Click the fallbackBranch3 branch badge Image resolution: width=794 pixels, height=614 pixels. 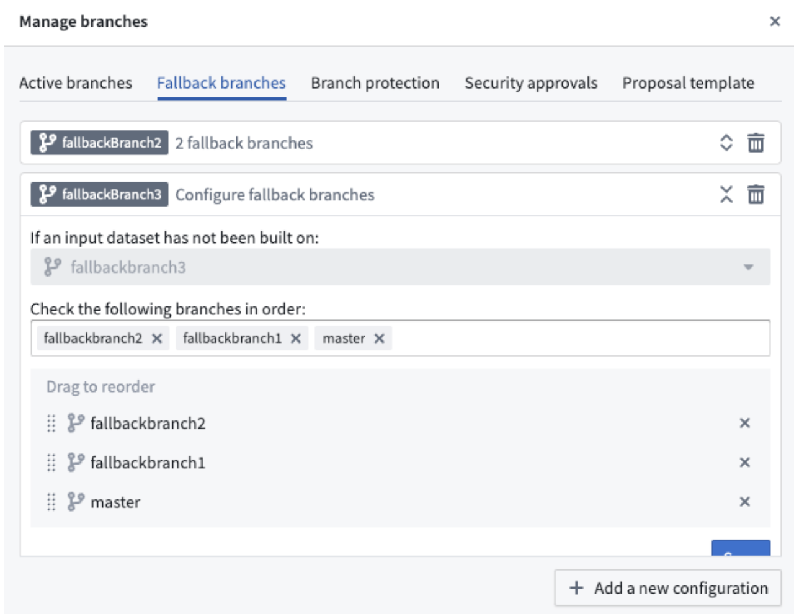(99, 194)
